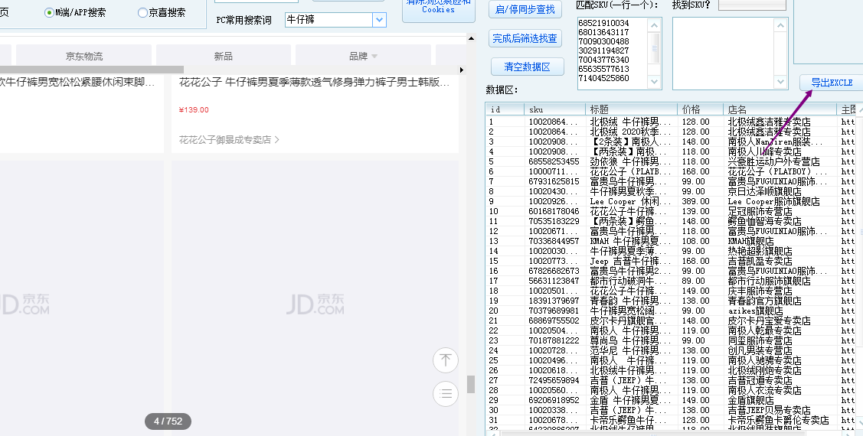
Task: Click the 完成后筛选找查 button
Action: pyautogui.click(x=525, y=38)
